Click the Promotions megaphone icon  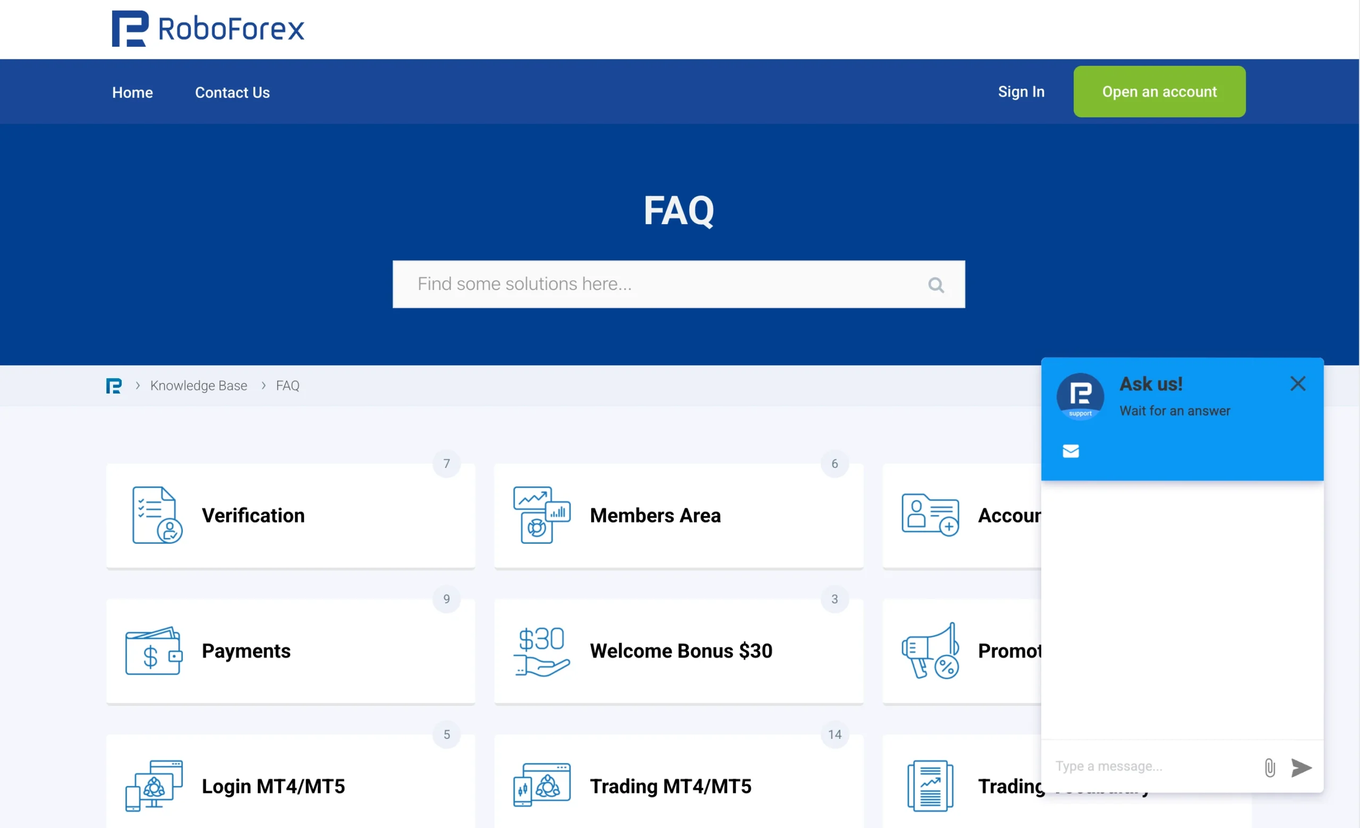[x=930, y=651]
